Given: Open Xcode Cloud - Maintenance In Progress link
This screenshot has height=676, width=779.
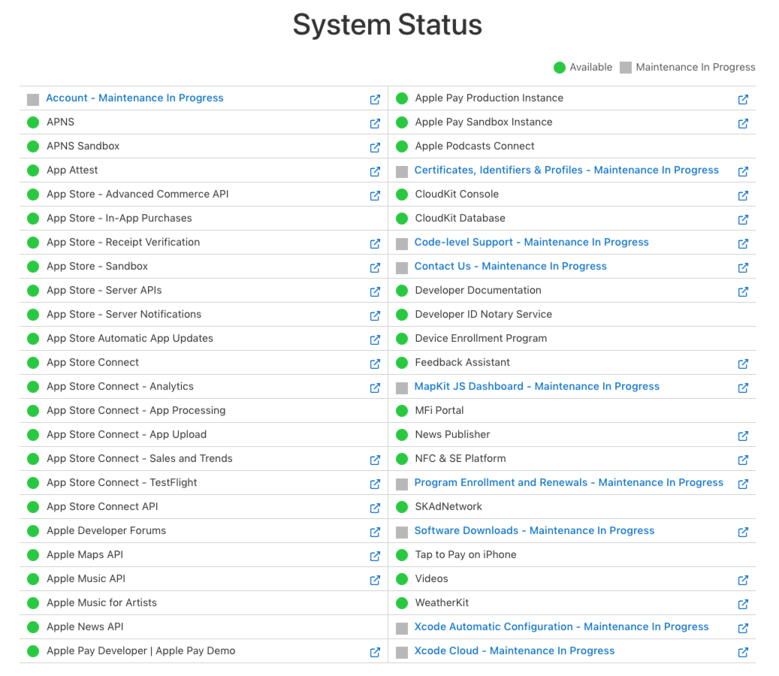Looking at the screenshot, I should click(514, 650).
